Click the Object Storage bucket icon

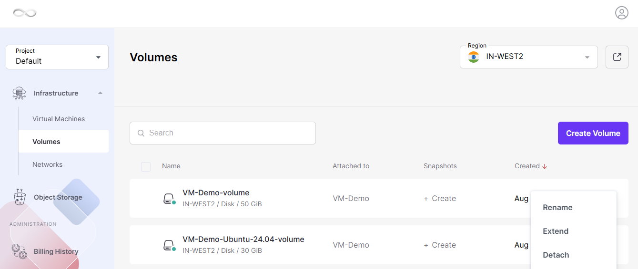click(x=20, y=196)
